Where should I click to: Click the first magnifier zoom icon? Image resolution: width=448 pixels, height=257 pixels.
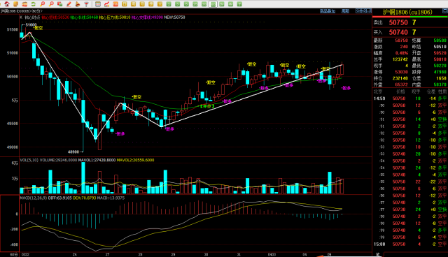[42, 4]
